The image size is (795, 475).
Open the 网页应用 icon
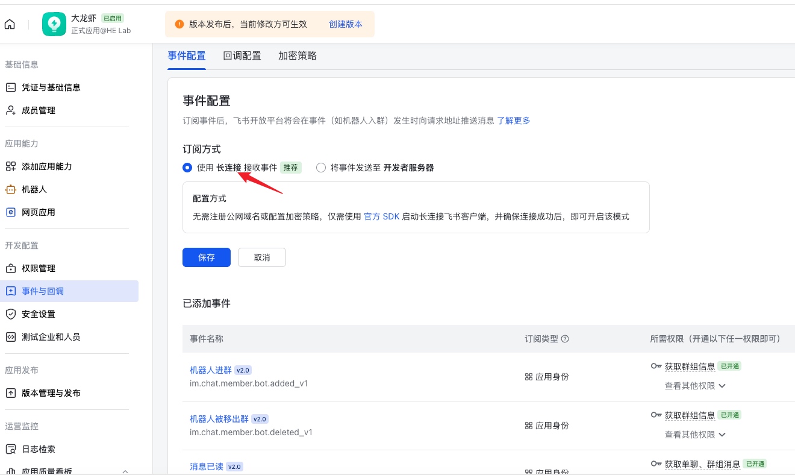[10, 212]
